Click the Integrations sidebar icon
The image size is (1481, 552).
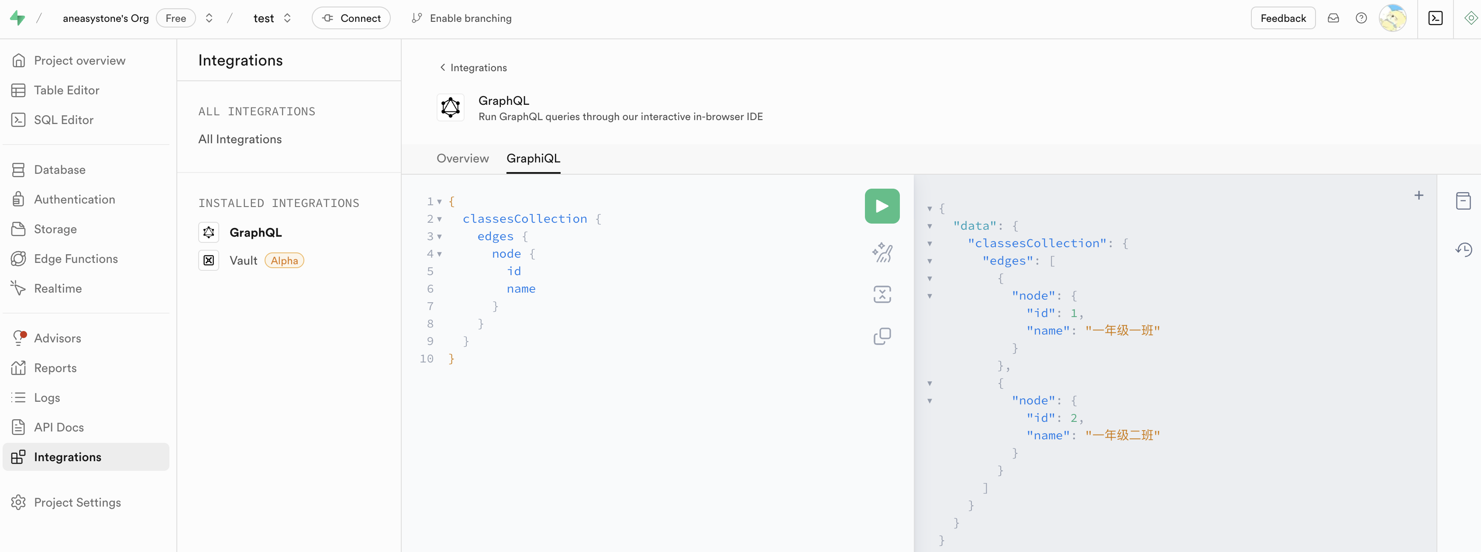(18, 456)
